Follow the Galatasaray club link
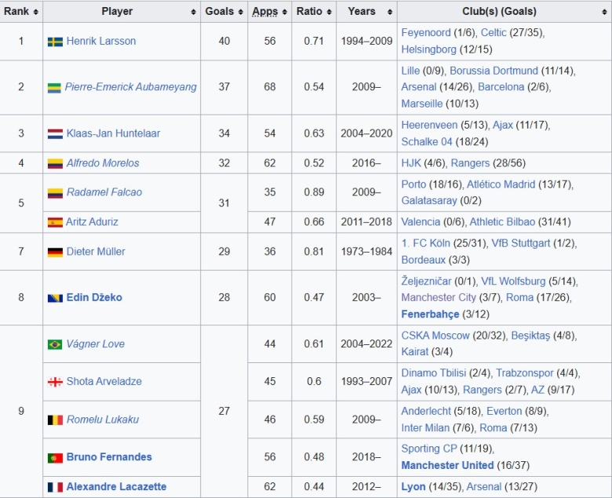The height and width of the screenshot is (498, 612). point(429,201)
